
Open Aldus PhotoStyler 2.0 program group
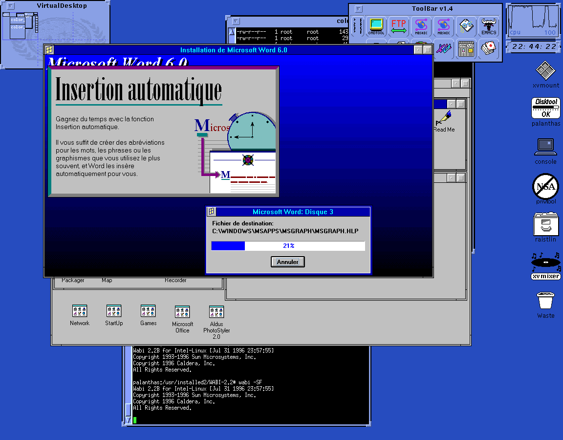[x=217, y=322]
